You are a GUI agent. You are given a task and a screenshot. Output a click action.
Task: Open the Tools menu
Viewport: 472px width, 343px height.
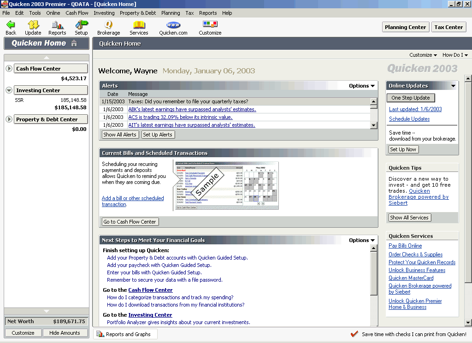tap(35, 13)
